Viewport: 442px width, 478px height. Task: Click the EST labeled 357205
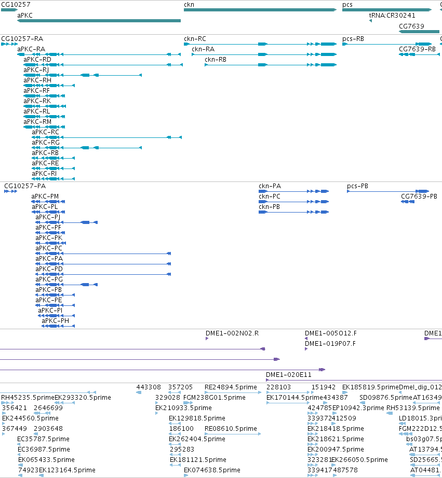coord(181,387)
